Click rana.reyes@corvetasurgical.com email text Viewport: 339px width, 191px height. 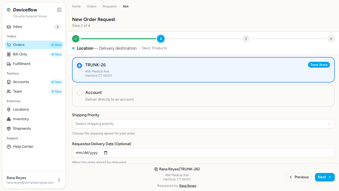[x=30, y=183]
